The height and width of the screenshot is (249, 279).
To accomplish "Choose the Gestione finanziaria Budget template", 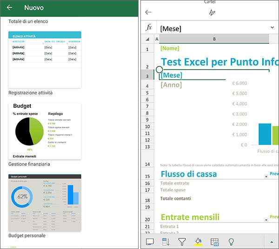I will (45, 131).
